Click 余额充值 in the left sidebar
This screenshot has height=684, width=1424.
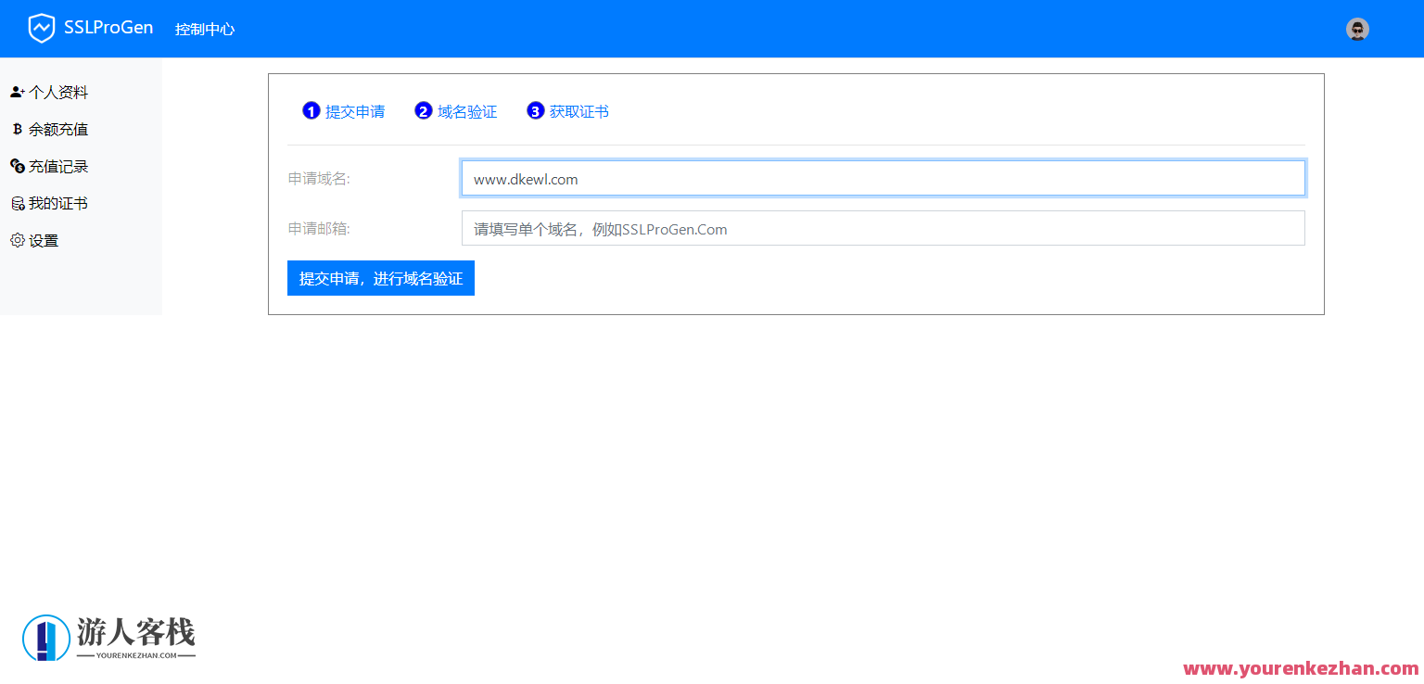pos(58,129)
